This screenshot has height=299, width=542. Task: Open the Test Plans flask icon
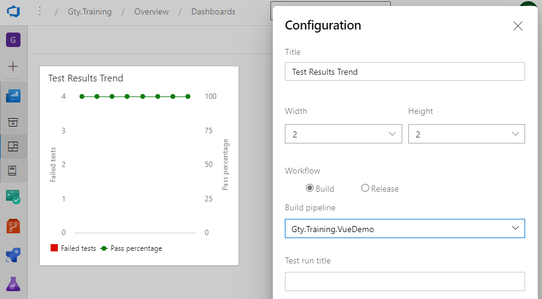pos(13,283)
